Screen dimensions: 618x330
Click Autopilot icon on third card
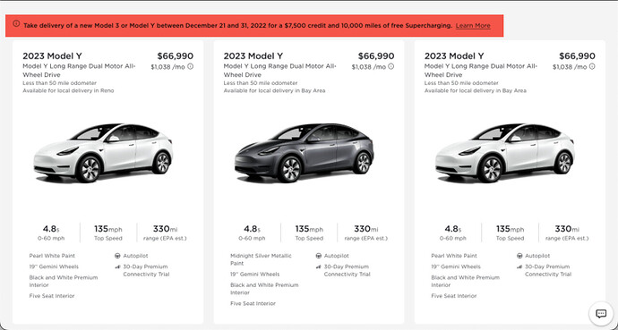(519, 256)
